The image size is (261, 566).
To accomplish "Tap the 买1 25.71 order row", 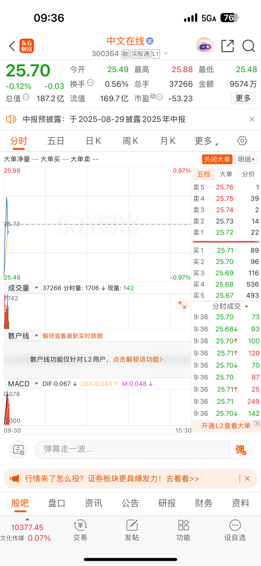I will [226, 251].
